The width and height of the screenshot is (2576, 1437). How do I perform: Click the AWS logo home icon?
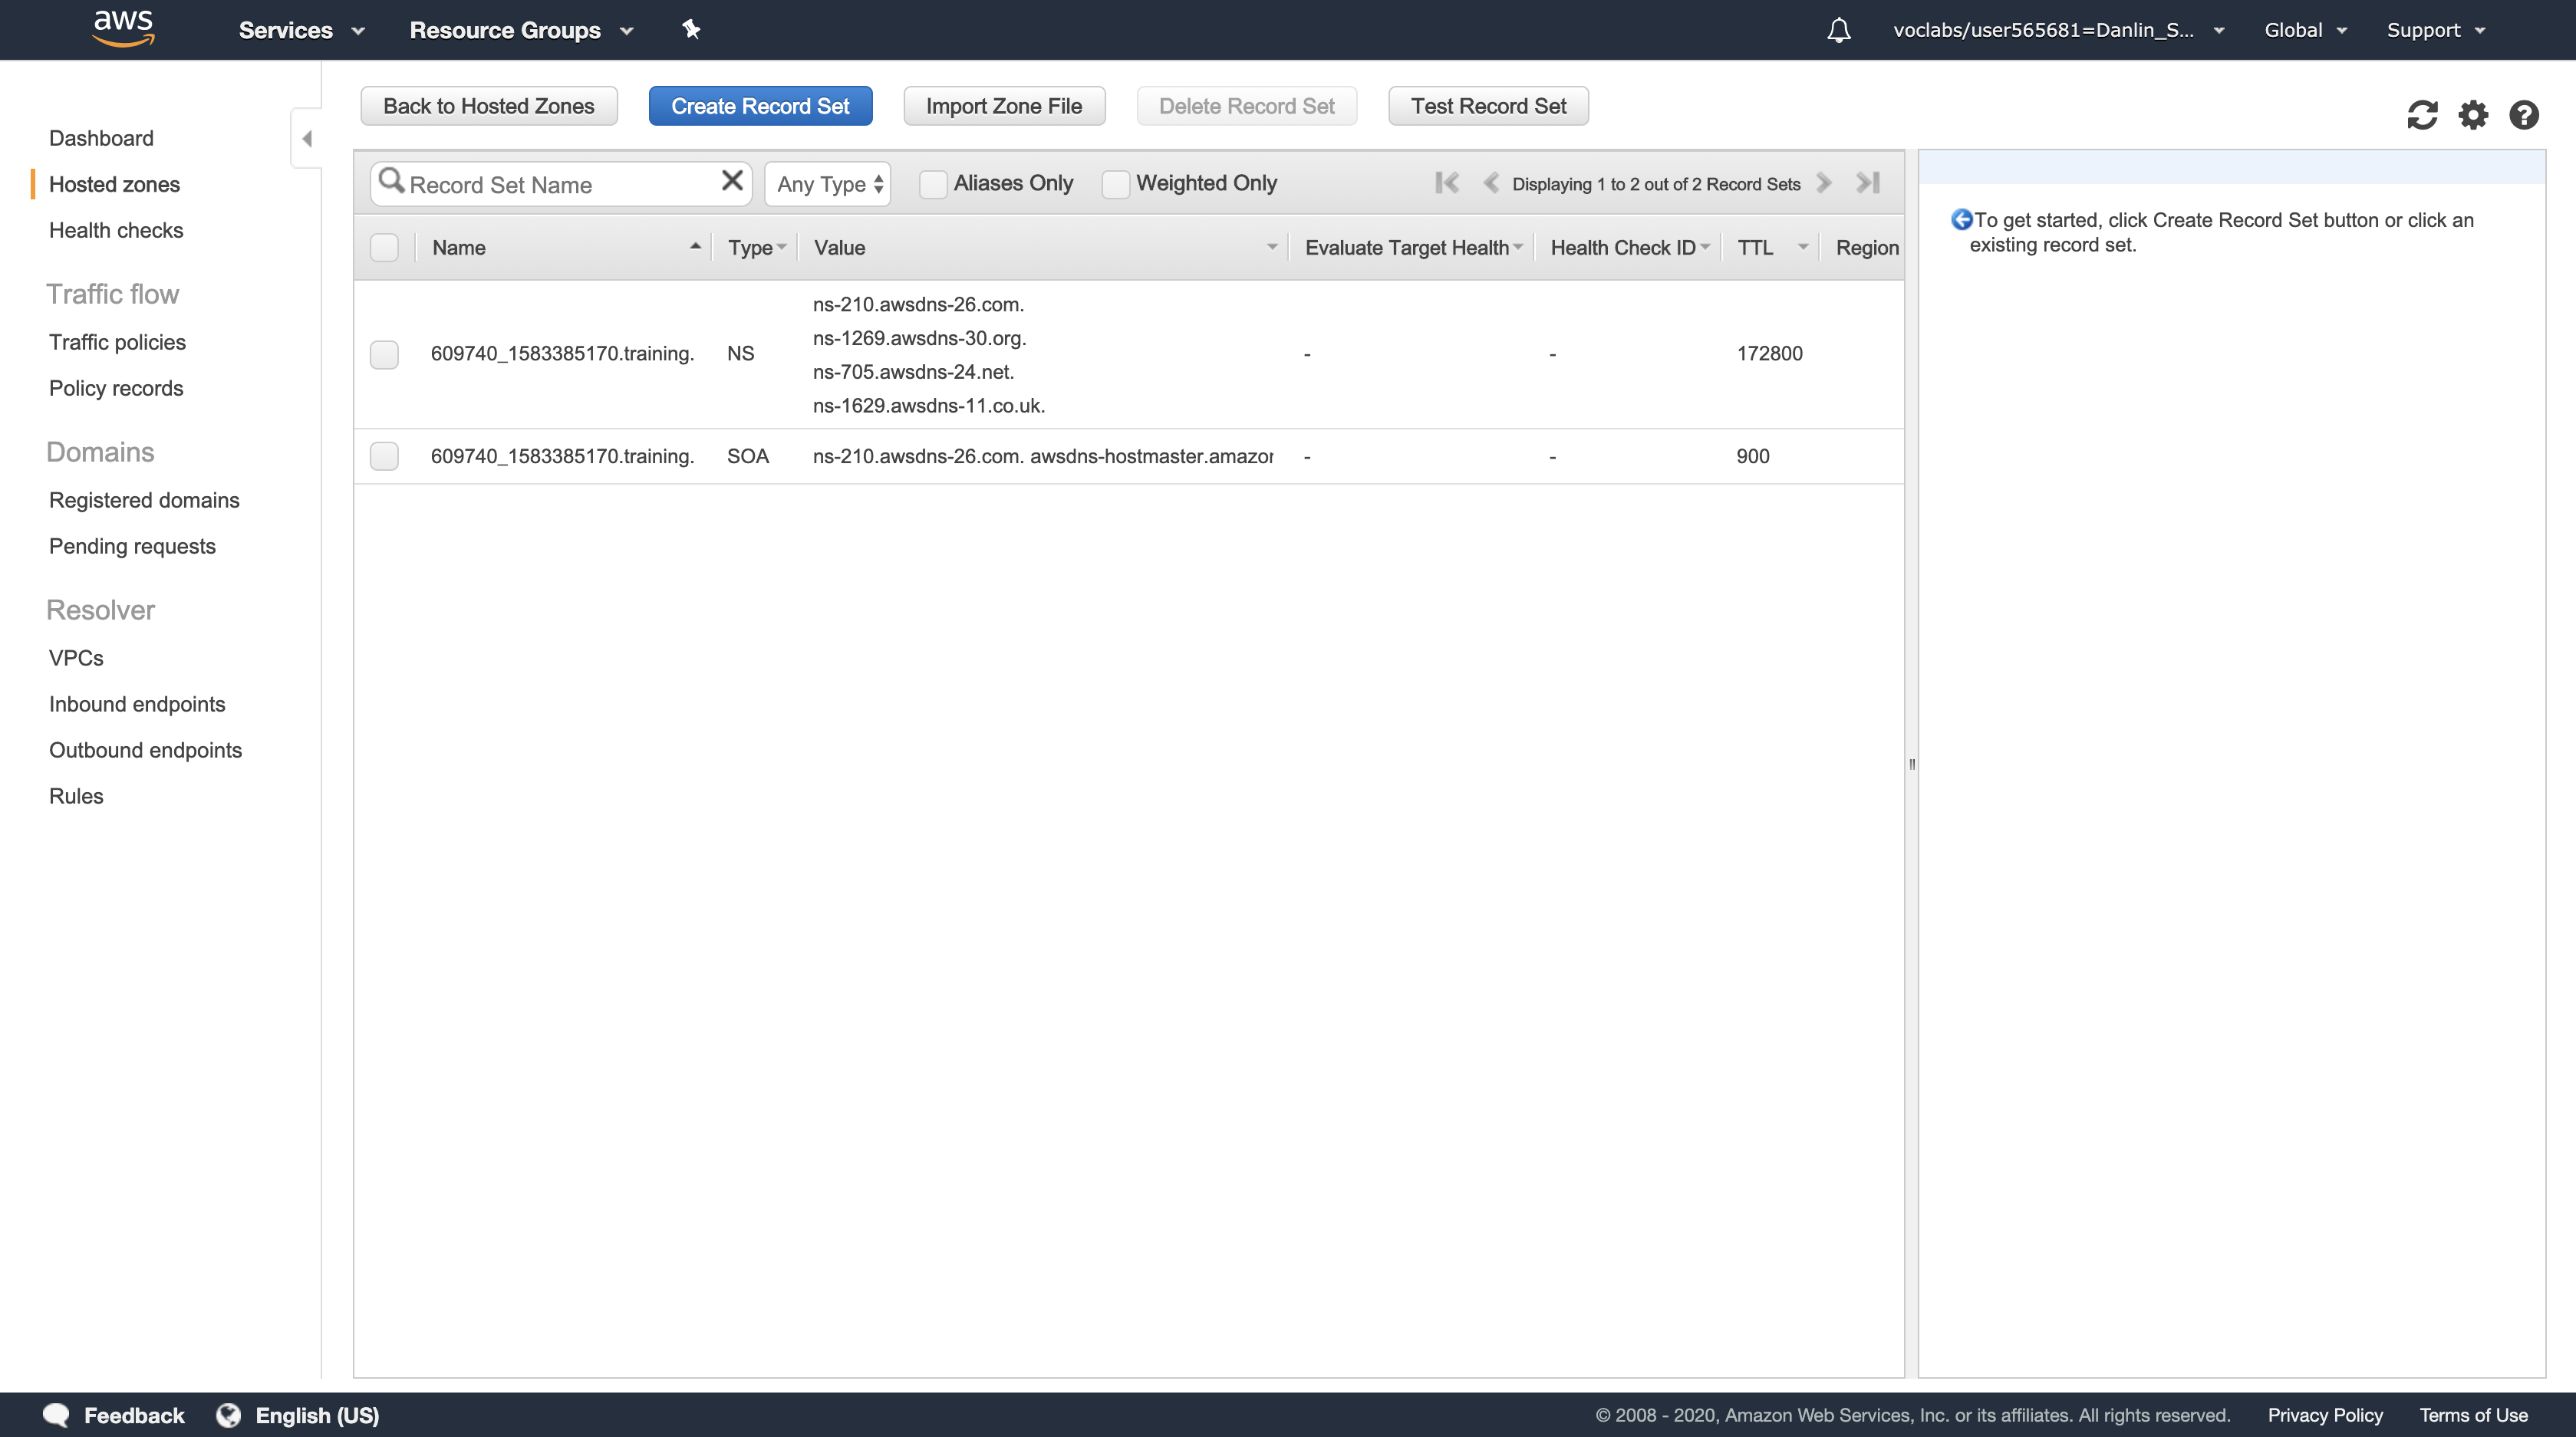coord(123,28)
